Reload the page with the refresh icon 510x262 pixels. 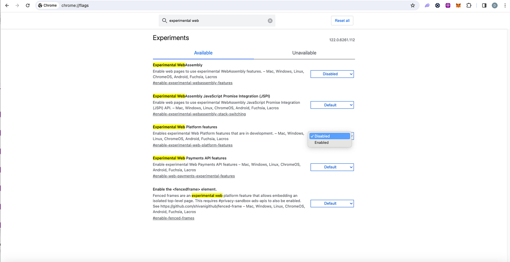pos(28,5)
